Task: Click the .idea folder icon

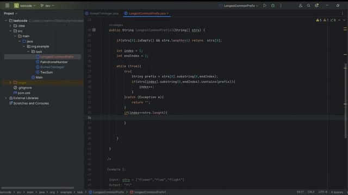Action: click(x=15, y=26)
